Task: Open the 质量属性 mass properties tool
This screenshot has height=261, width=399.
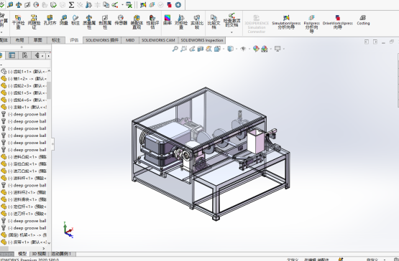Action: click(x=89, y=22)
